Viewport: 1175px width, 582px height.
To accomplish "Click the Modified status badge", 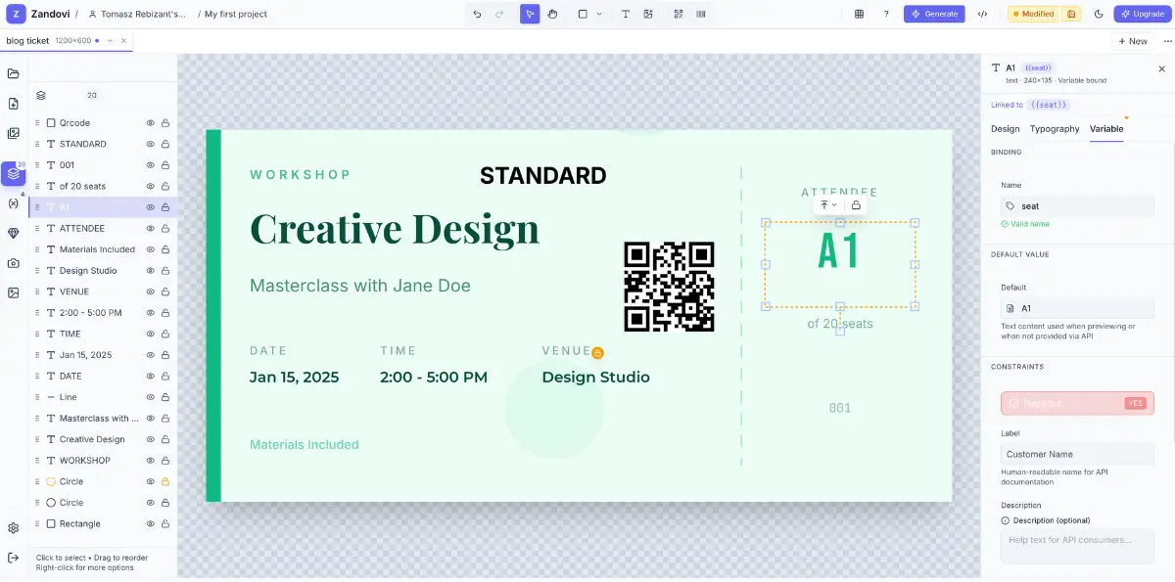I will 1033,14.
